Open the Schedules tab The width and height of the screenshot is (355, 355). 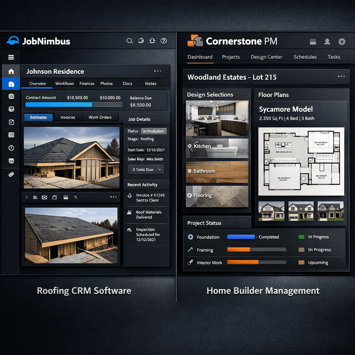click(x=305, y=57)
